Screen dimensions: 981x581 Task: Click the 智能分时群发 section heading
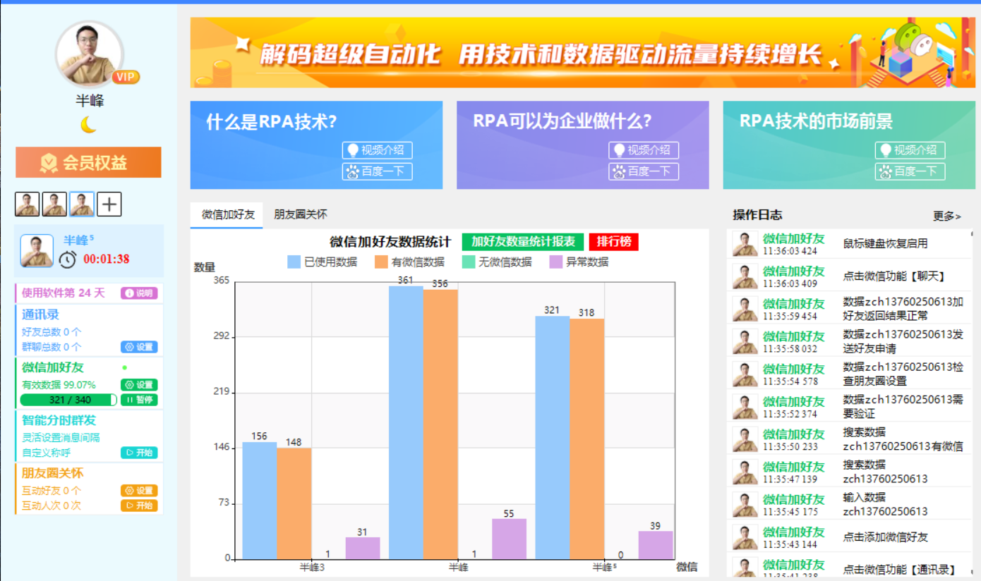click(59, 420)
